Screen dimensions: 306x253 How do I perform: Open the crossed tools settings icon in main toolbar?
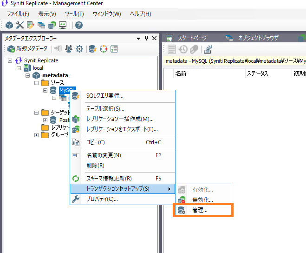click(20, 25)
